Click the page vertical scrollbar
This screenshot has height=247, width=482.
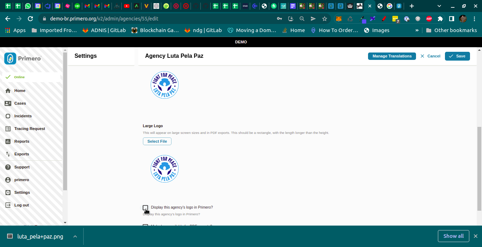479,168
